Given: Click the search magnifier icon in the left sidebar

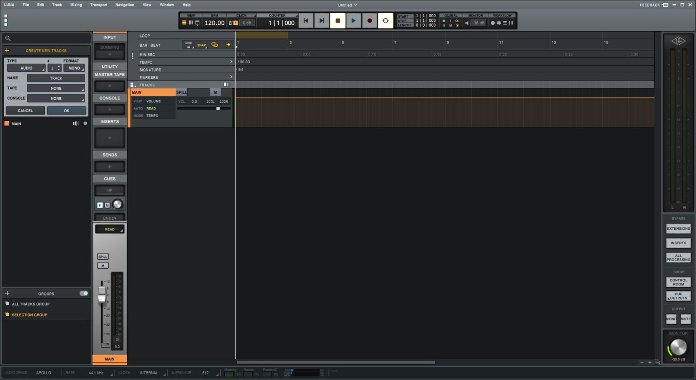Looking at the screenshot, I should pyautogui.click(x=8, y=38).
